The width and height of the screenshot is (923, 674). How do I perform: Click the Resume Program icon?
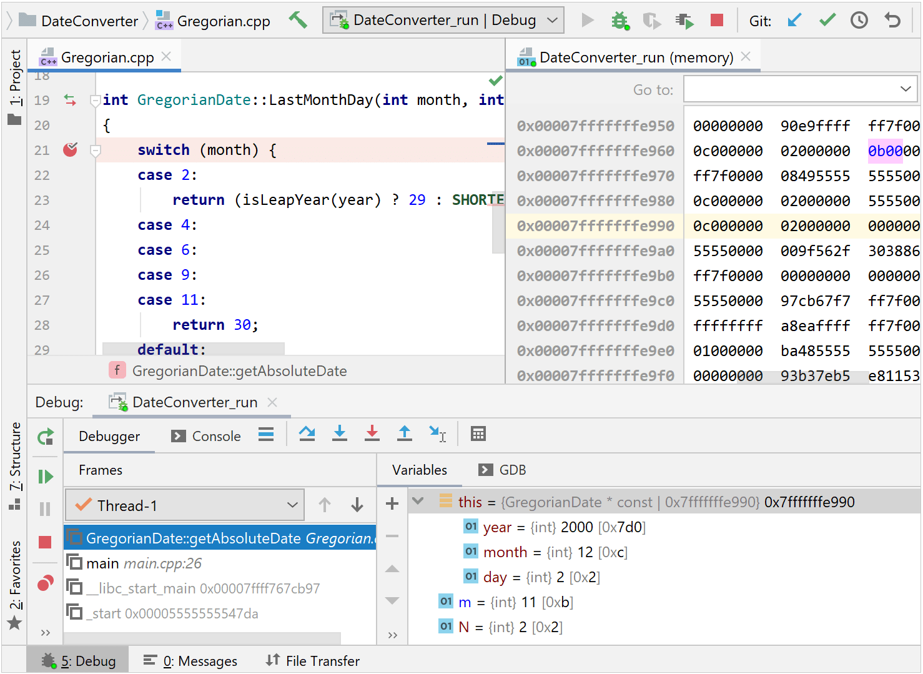(45, 476)
